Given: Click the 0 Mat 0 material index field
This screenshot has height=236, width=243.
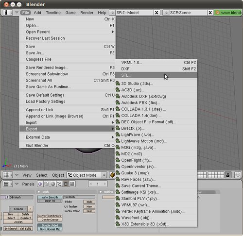Looking at the screenshot, I should tap(18, 209).
